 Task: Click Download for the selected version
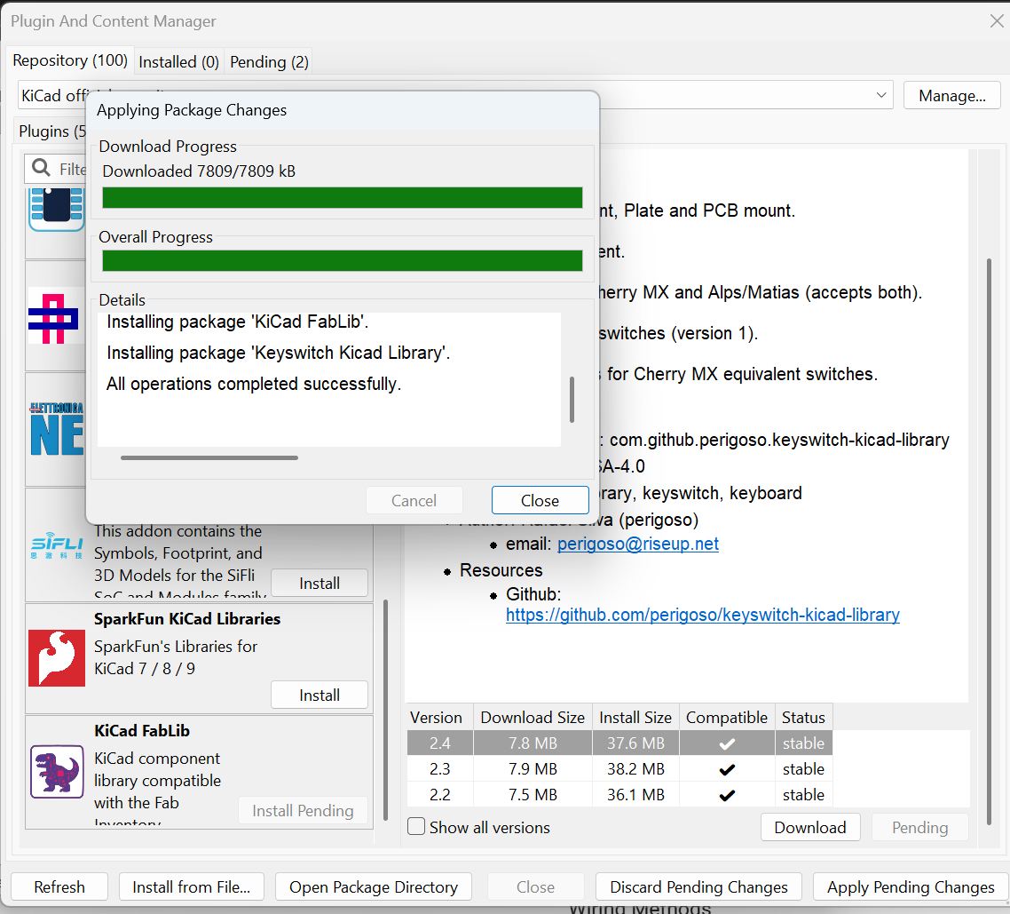click(809, 826)
